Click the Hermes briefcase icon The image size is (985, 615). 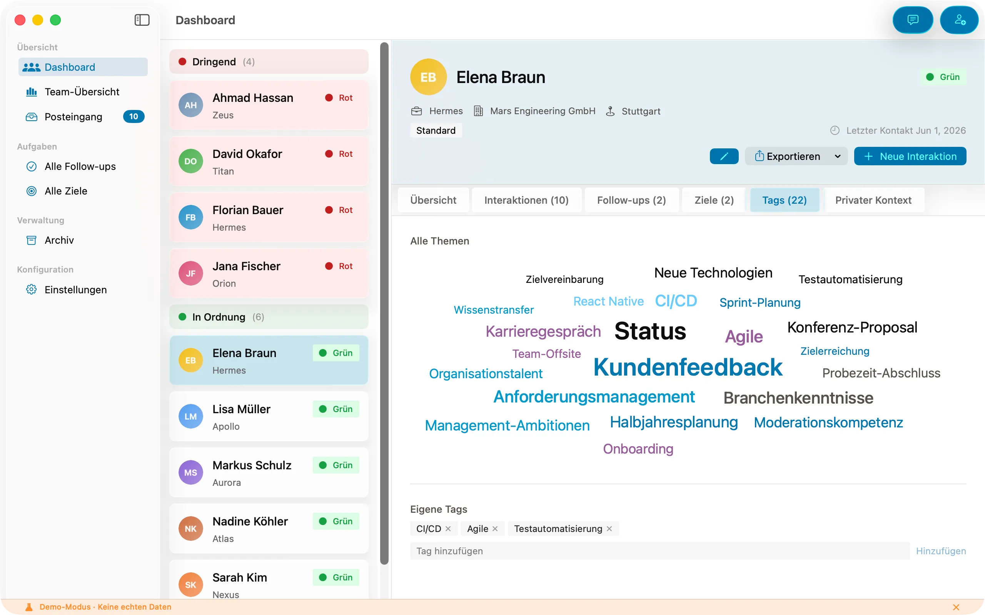point(416,111)
